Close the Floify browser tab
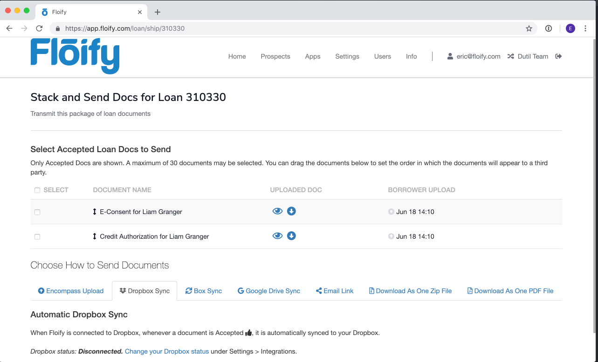Viewport: 598px width, 362px height. (139, 12)
